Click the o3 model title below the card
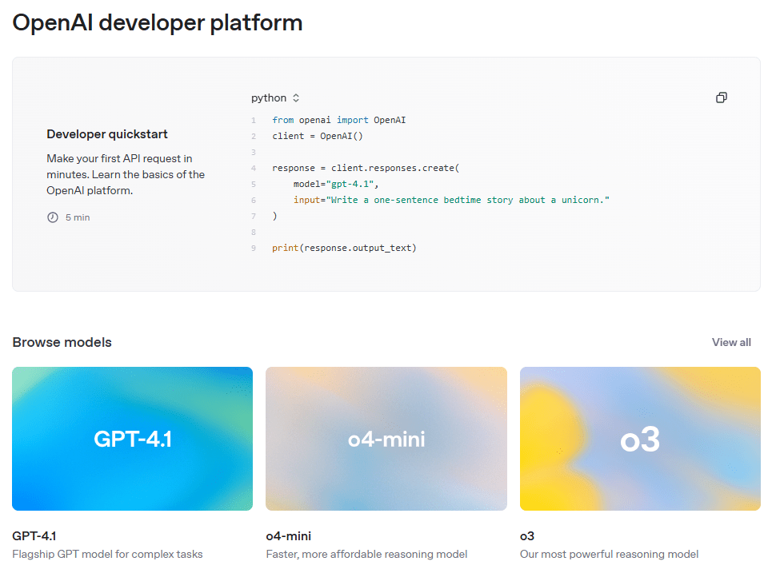This screenshot has width=772, height=577. (x=527, y=535)
